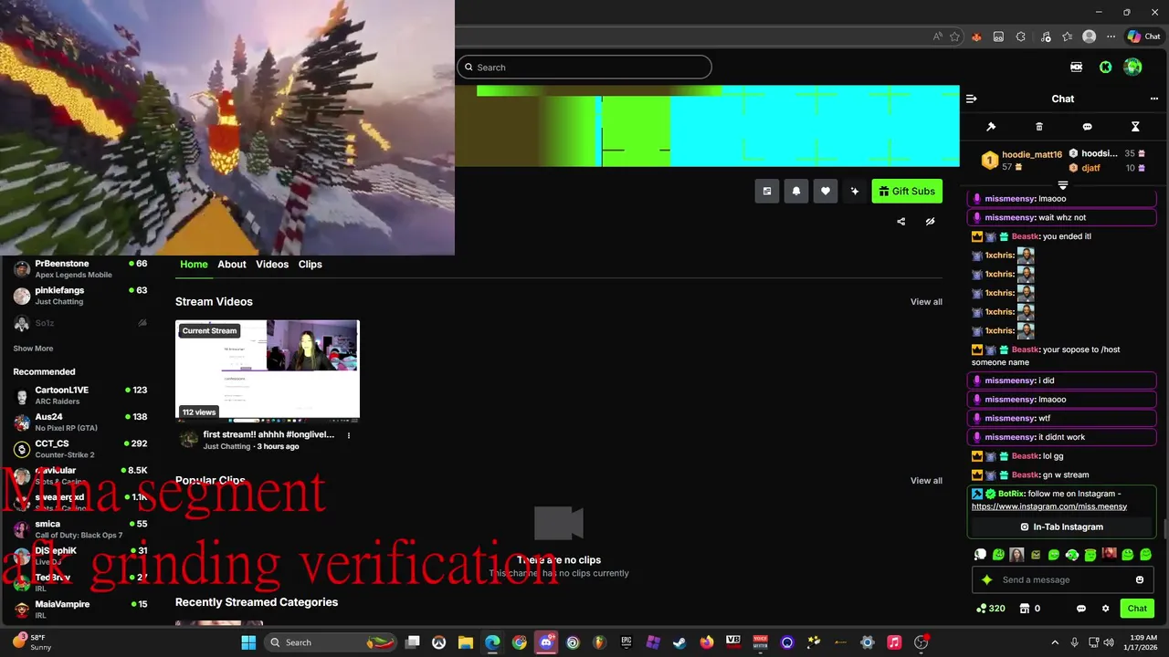The image size is (1169, 657).
Task: Focus the Kick site search box
Action: point(584,67)
